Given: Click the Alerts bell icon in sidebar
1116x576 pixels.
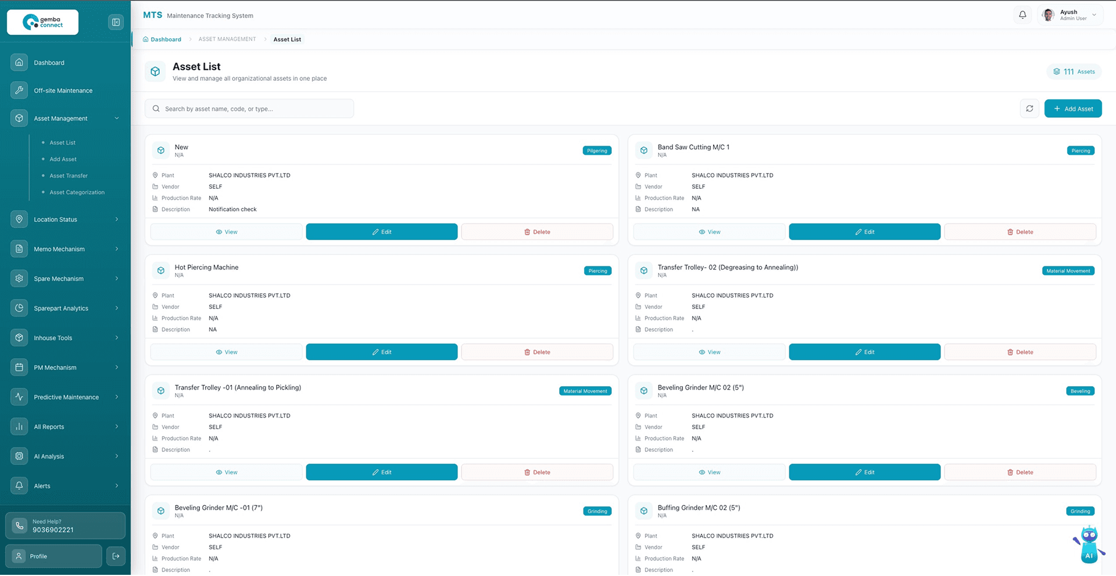Looking at the screenshot, I should click(x=19, y=485).
